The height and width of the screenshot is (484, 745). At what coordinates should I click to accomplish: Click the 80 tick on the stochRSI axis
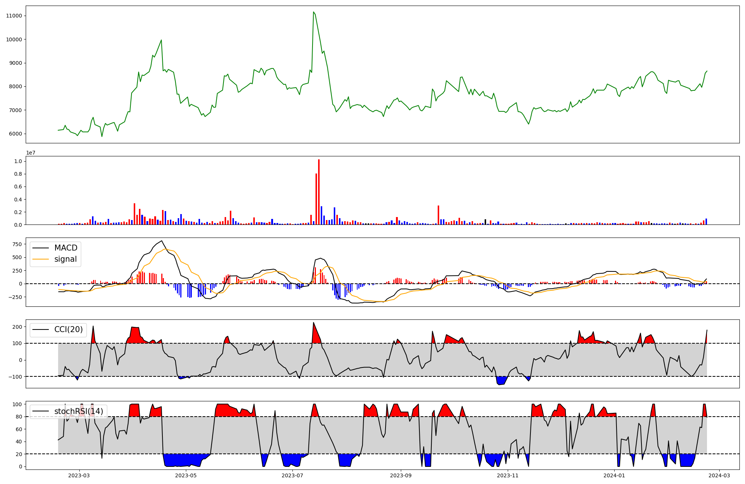(19, 417)
